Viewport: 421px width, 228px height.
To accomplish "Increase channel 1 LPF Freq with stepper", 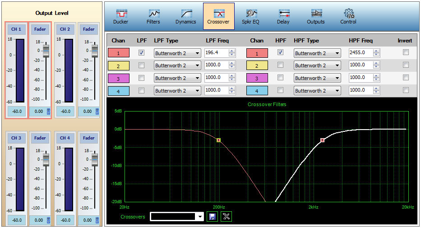I will pos(232,51).
